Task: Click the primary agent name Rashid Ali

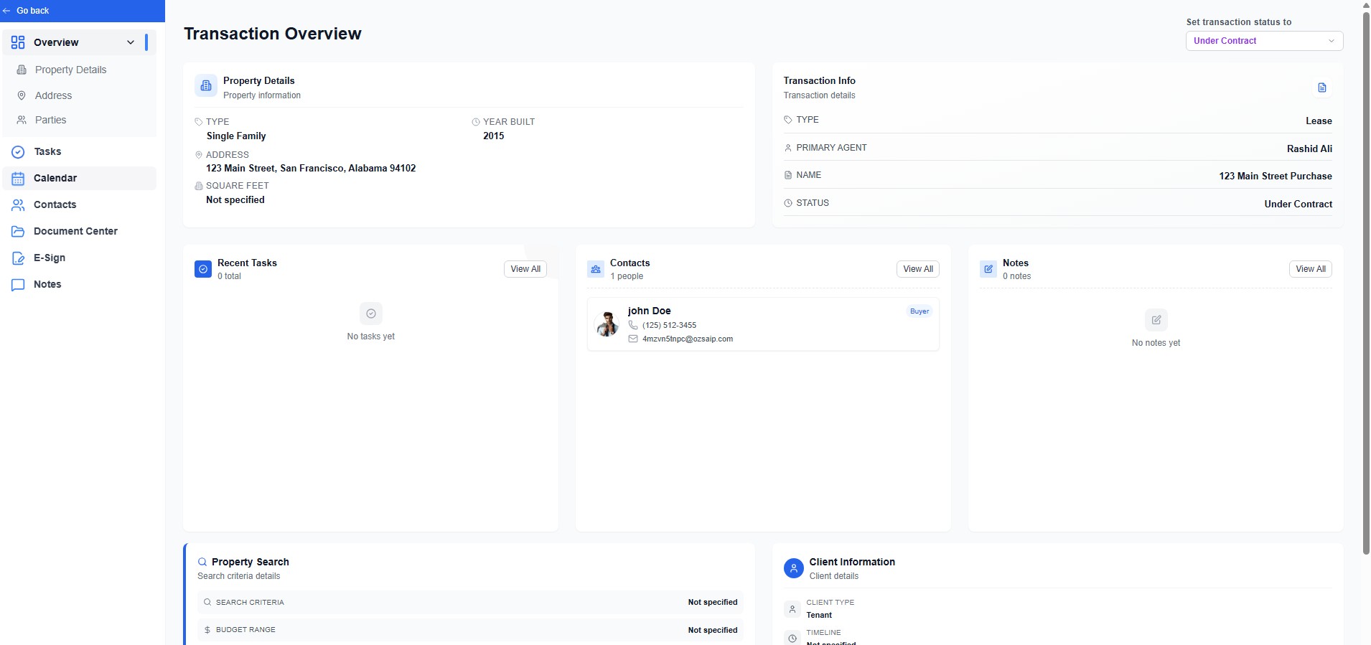Action: click(x=1309, y=149)
